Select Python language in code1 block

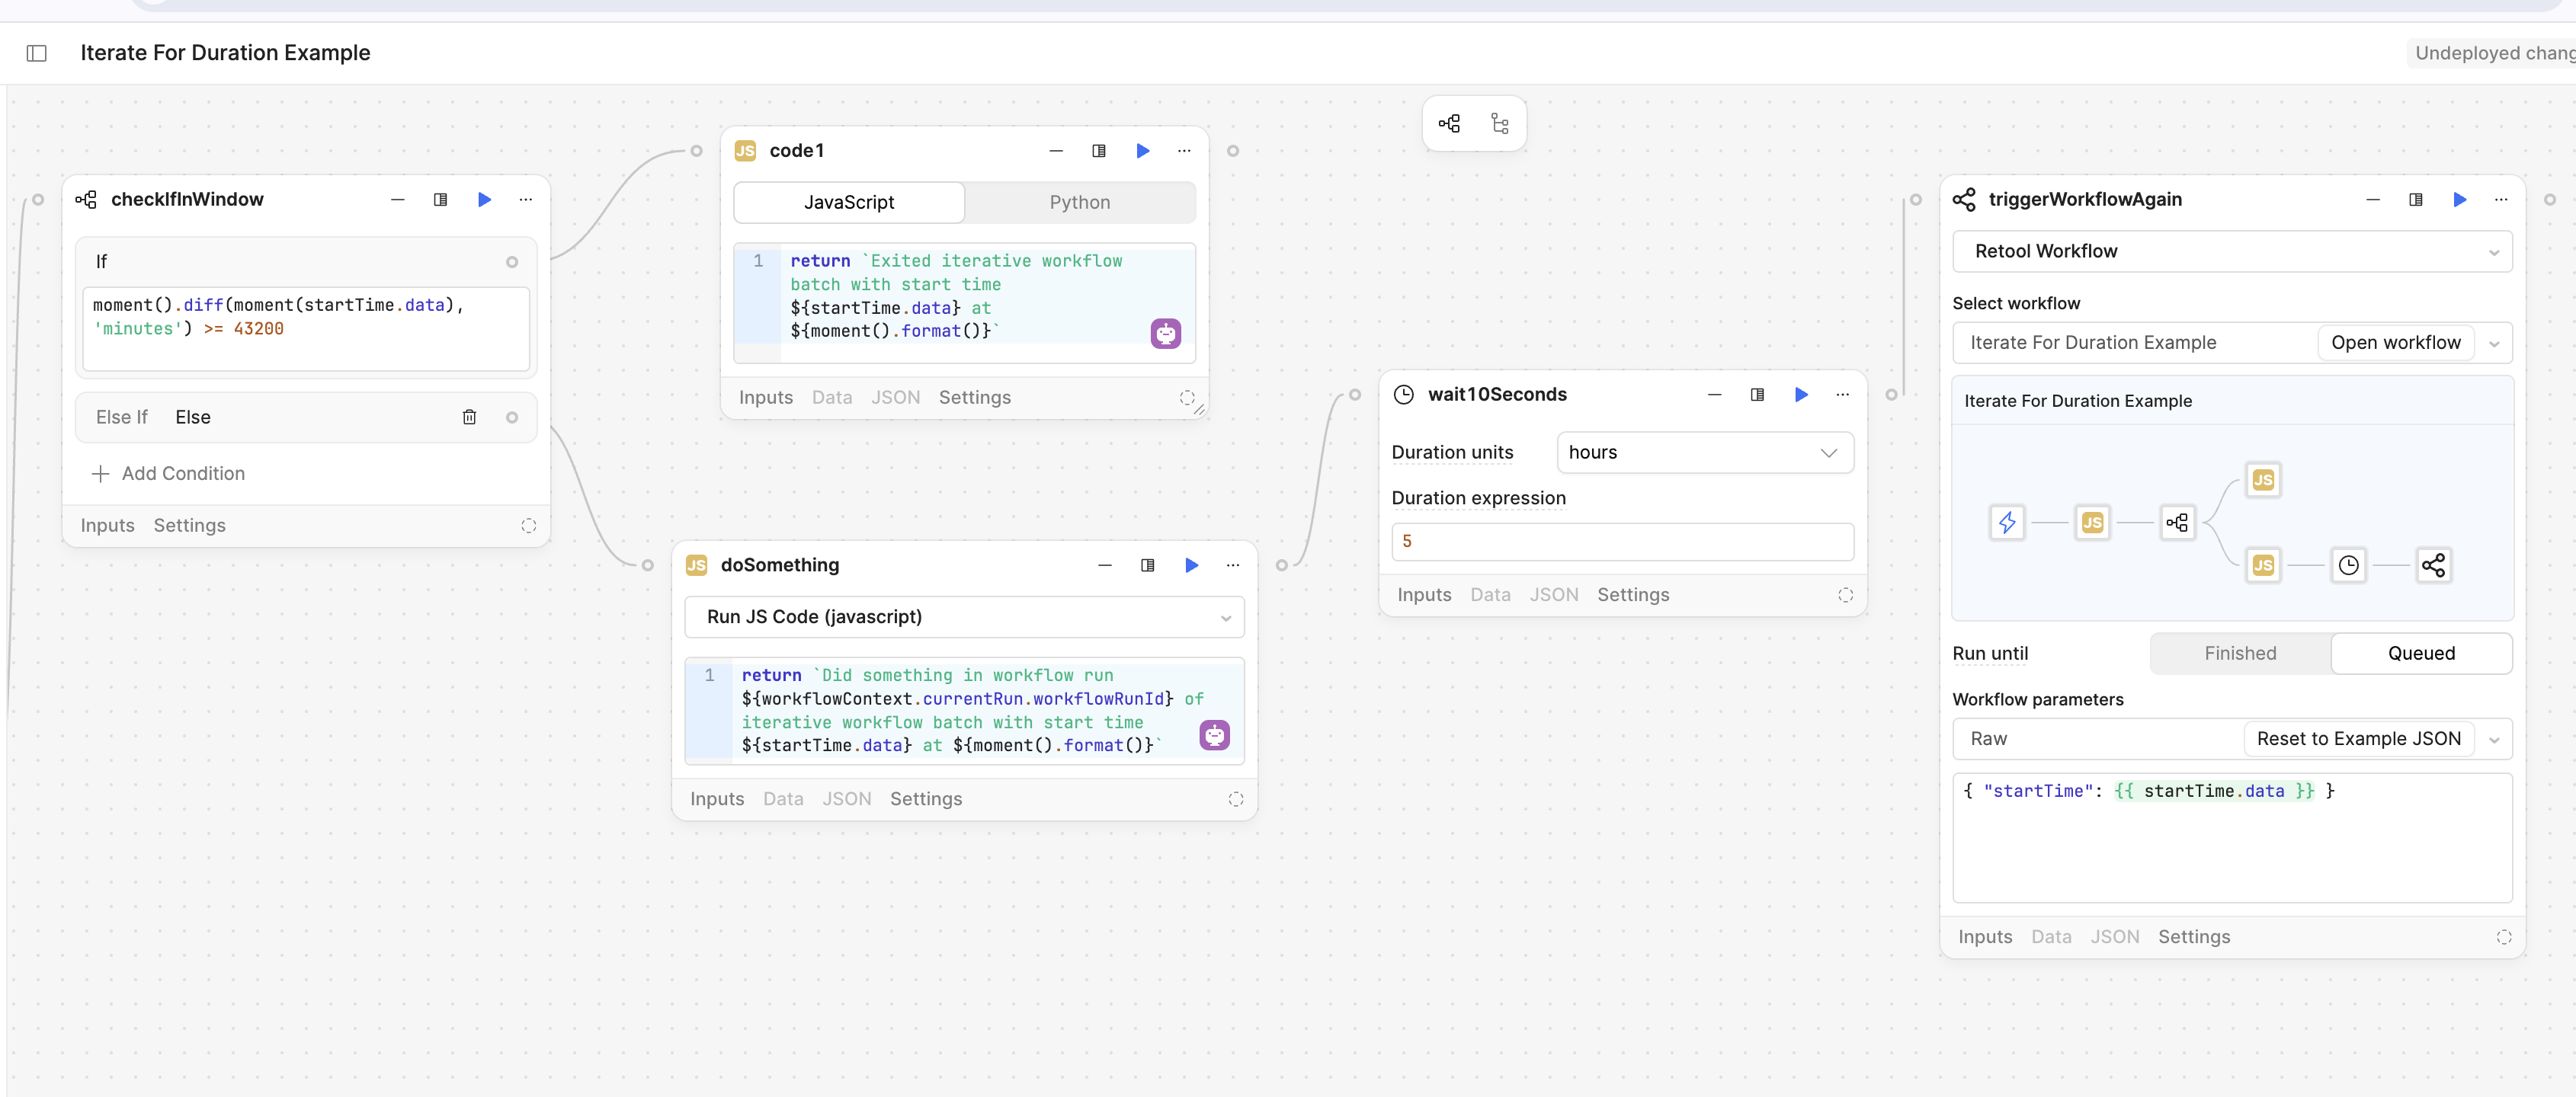pyautogui.click(x=1079, y=202)
